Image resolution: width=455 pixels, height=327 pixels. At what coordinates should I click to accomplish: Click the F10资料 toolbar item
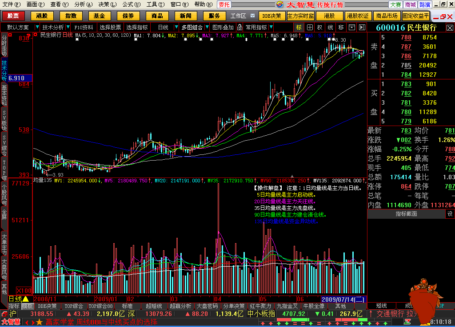click(x=84, y=28)
